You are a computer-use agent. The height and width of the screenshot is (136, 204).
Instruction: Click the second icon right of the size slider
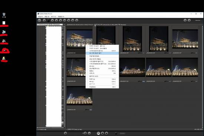coord(89,133)
